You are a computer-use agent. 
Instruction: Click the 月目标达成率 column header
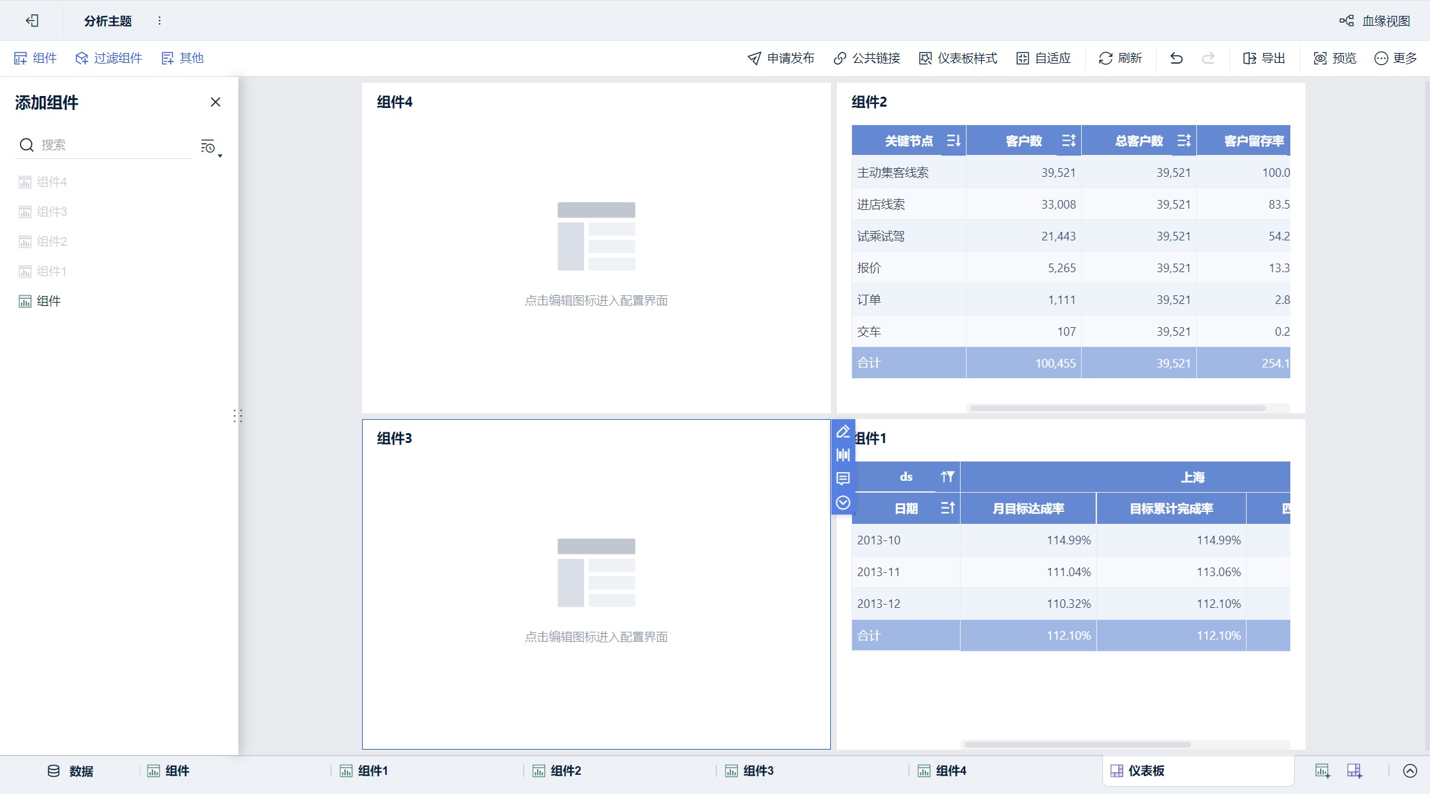coord(1027,509)
